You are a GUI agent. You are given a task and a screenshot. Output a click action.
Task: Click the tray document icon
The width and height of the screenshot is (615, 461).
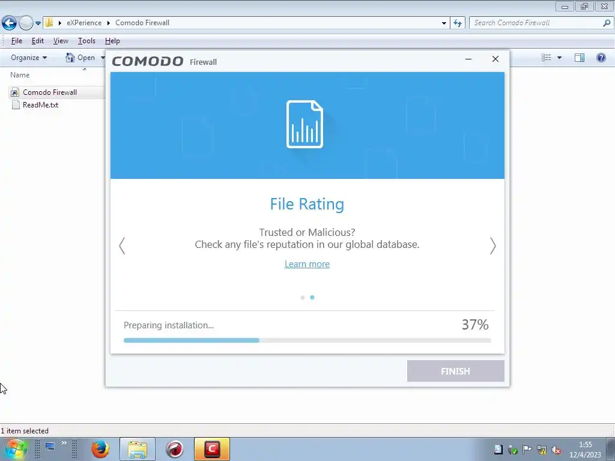pos(498,450)
